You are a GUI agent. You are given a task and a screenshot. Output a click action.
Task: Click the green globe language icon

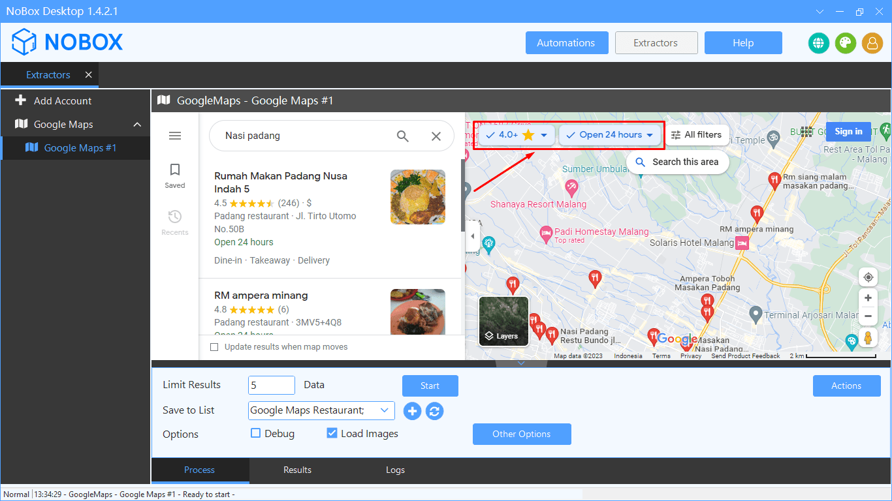818,43
